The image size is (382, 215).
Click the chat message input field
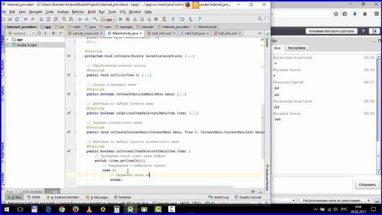pos(313,185)
